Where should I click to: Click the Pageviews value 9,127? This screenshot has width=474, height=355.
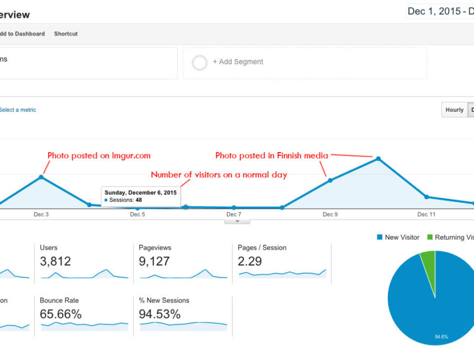tap(154, 262)
